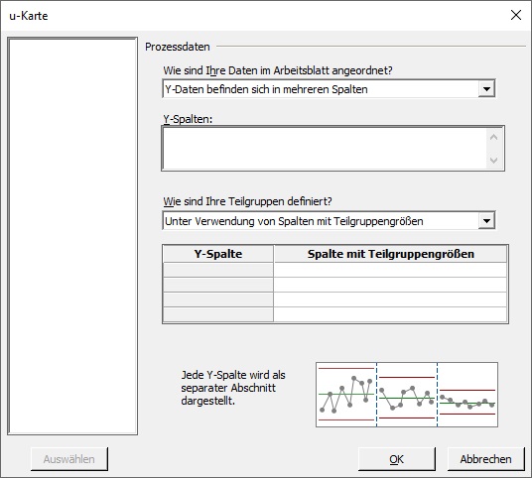This screenshot has height=478, width=532.
Task: Click the third-row cell under Y-Spalte
Action: (x=218, y=299)
